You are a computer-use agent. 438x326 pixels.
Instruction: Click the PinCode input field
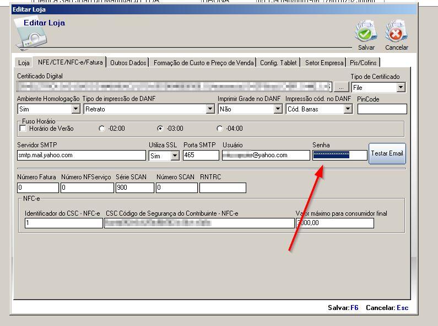click(382, 109)
